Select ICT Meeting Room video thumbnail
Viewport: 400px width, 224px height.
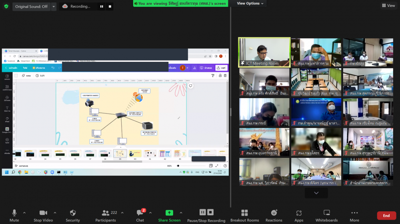264,52
